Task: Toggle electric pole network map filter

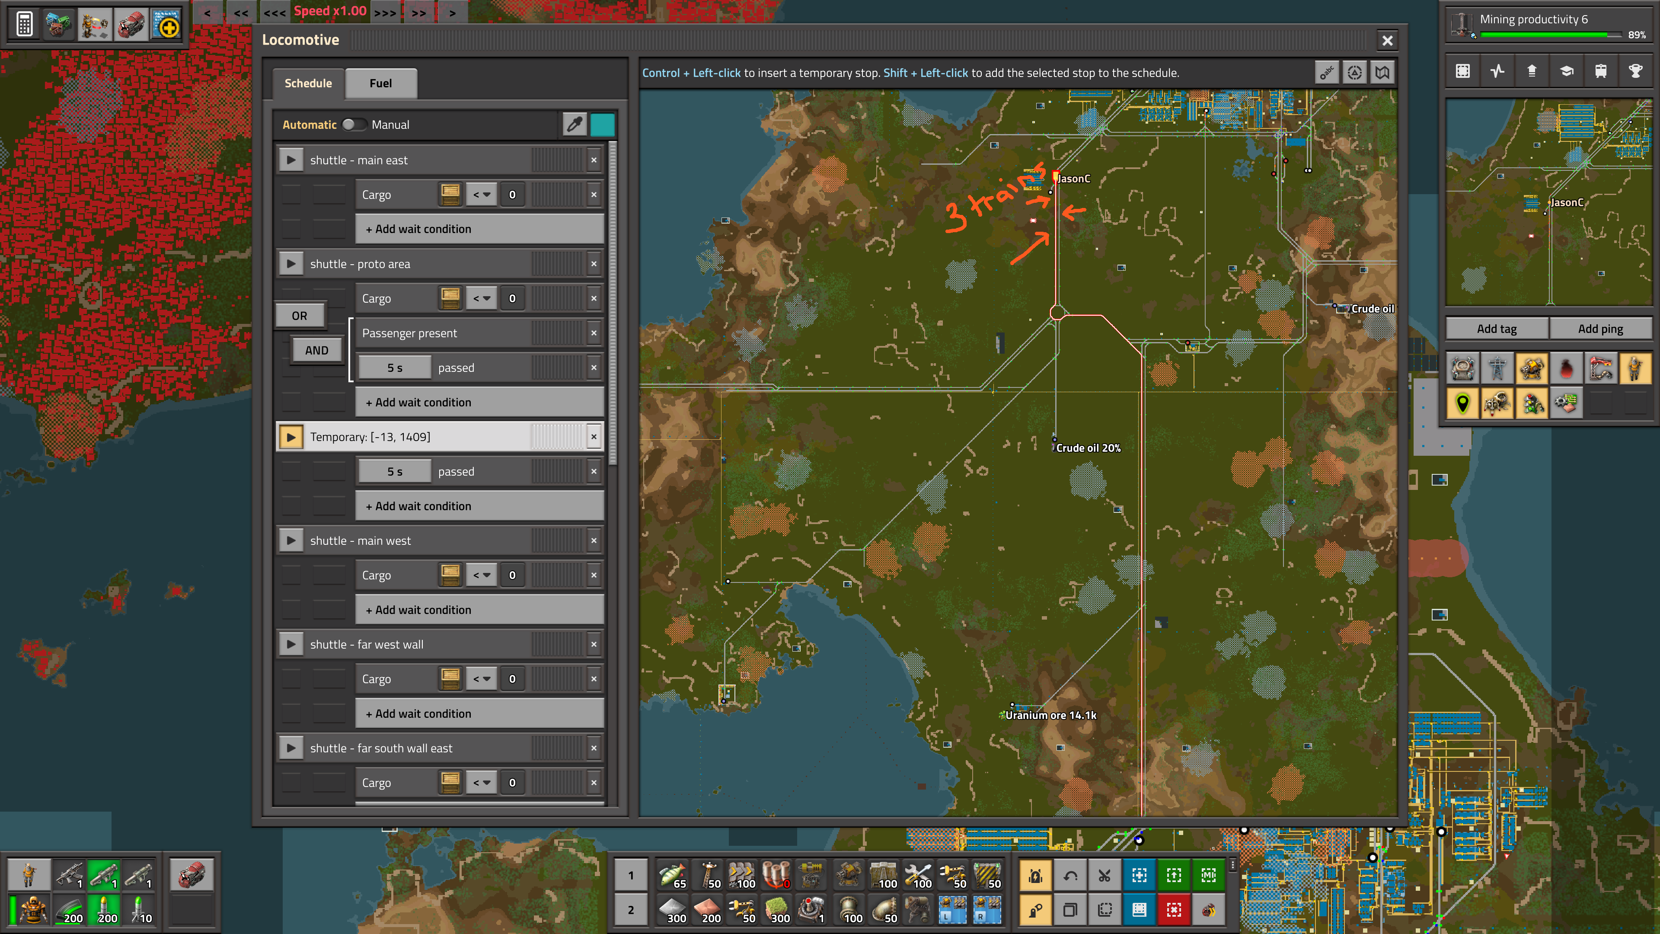Action: (x=1497, y=369)
